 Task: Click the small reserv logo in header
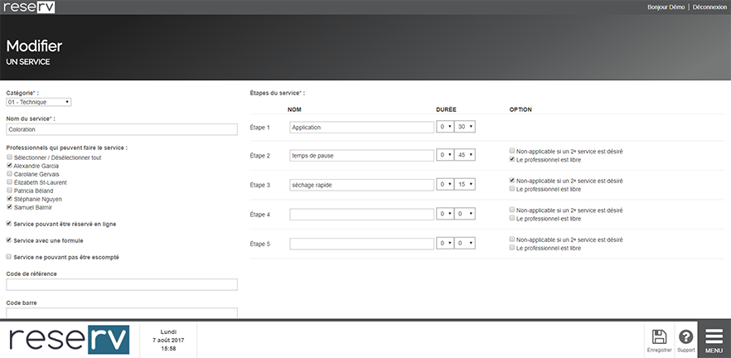tap(29, 7)
